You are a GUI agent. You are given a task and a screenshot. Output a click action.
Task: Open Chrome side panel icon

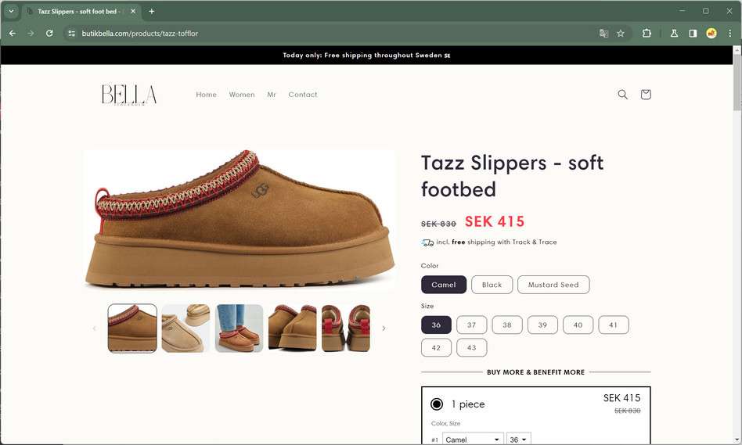point(693,34)
